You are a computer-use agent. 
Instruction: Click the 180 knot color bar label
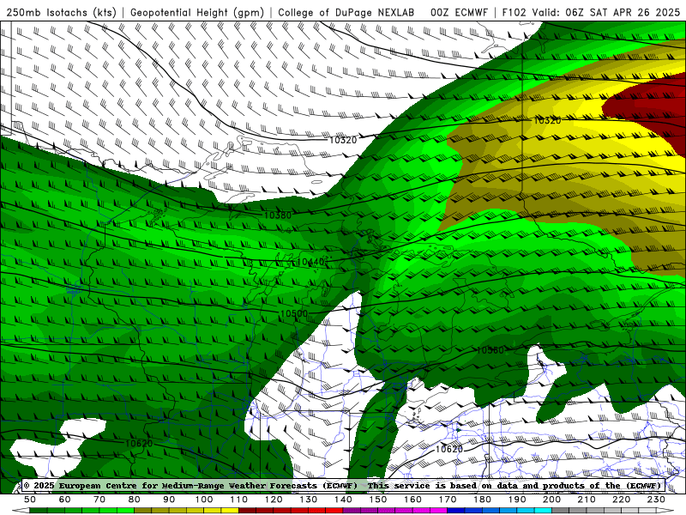click(x=482, y=500)
